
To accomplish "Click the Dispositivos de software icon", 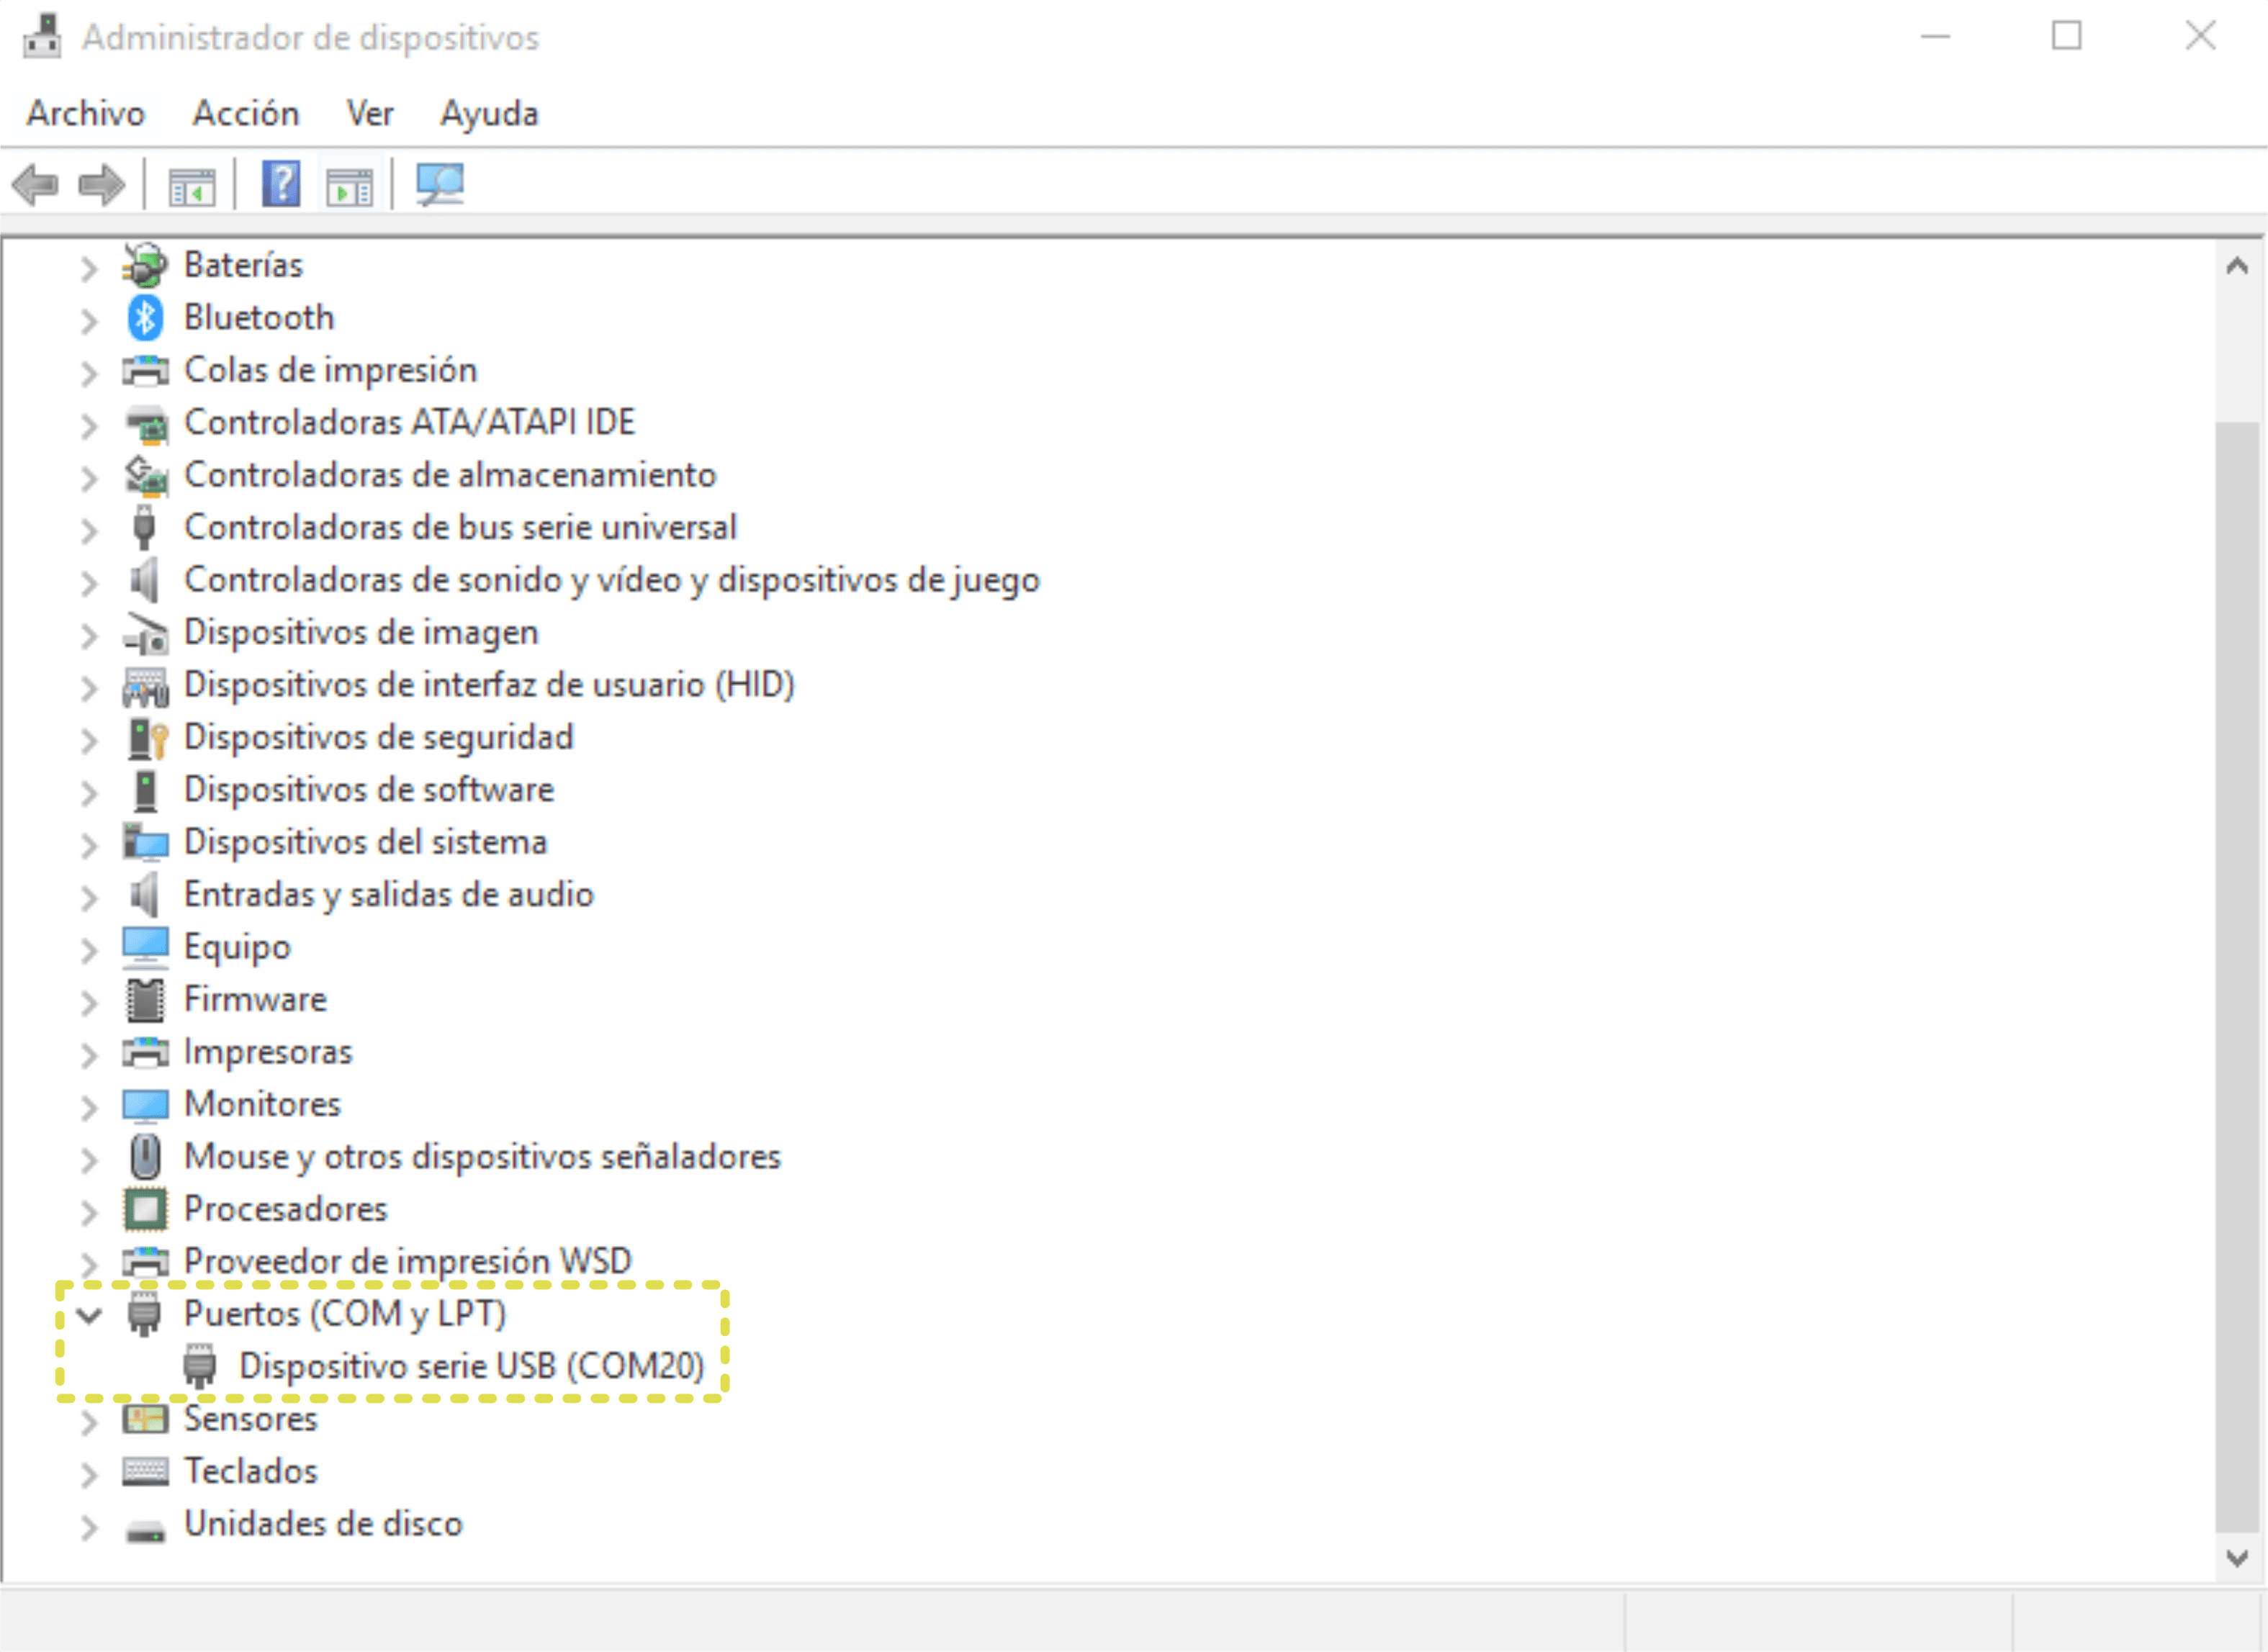I will (x=146, y=791).
